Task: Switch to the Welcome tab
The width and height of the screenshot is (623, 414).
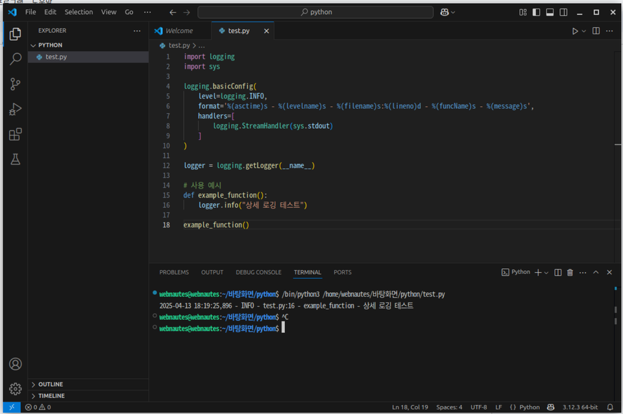Action: point(181,31)
